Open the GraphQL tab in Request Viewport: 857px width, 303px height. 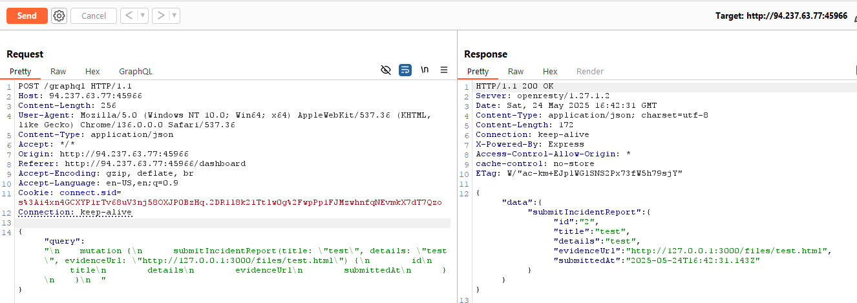click(x=135, y=72)
